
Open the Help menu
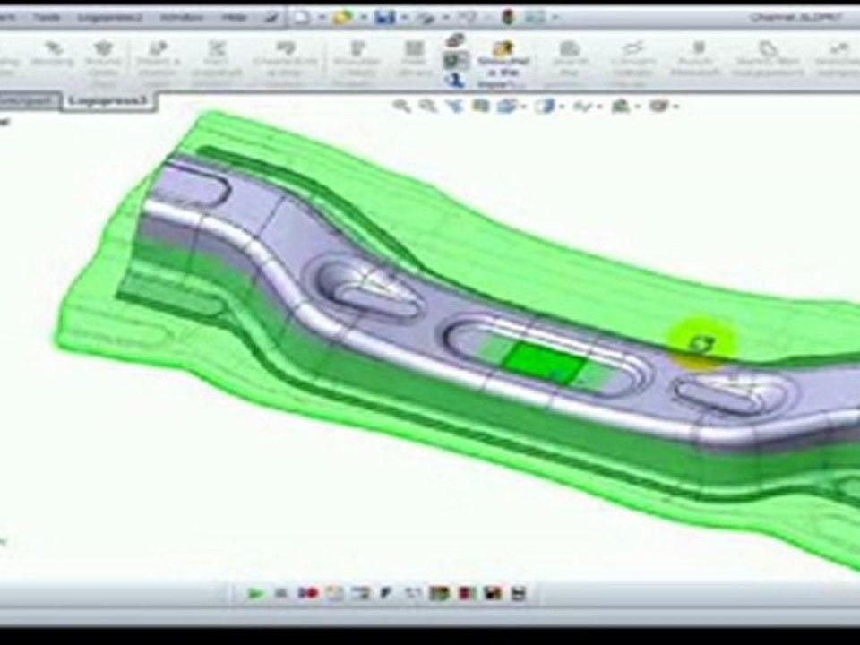tap(234, 18)
